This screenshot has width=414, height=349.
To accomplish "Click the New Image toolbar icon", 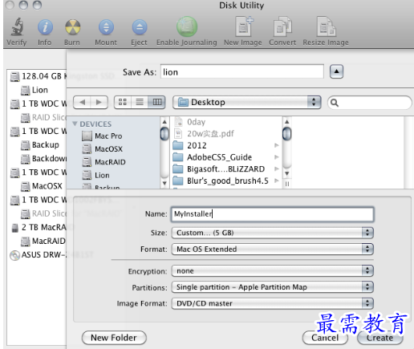I will click(x=244, y=26).
